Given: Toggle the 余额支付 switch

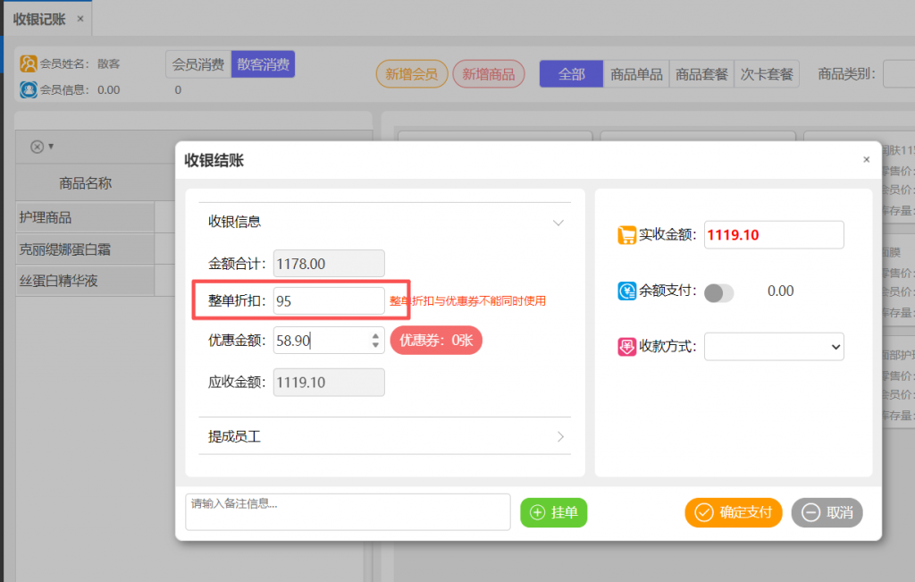Looking at the screenshot, I should 718,292.
